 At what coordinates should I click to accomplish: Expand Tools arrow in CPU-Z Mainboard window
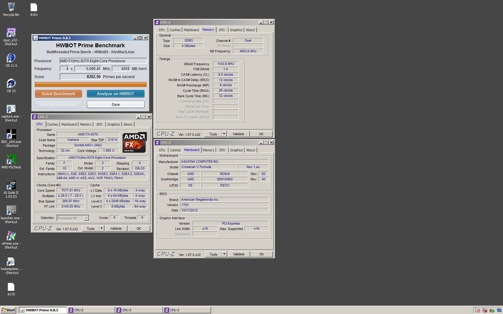point(224,254)
